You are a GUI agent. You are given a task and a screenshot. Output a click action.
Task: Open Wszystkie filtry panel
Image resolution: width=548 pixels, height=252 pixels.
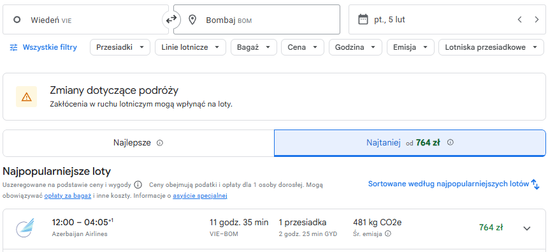[43, 47]
